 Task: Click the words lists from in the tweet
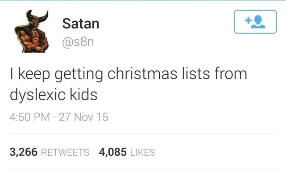[x=215, y=73]
